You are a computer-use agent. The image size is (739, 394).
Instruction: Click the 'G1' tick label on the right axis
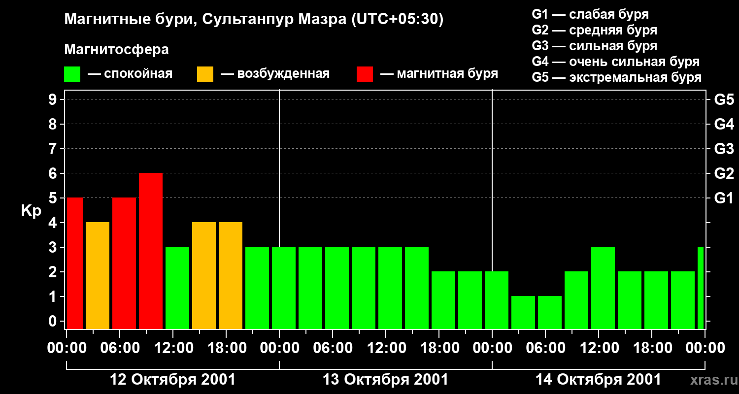(x=724, y=198)
